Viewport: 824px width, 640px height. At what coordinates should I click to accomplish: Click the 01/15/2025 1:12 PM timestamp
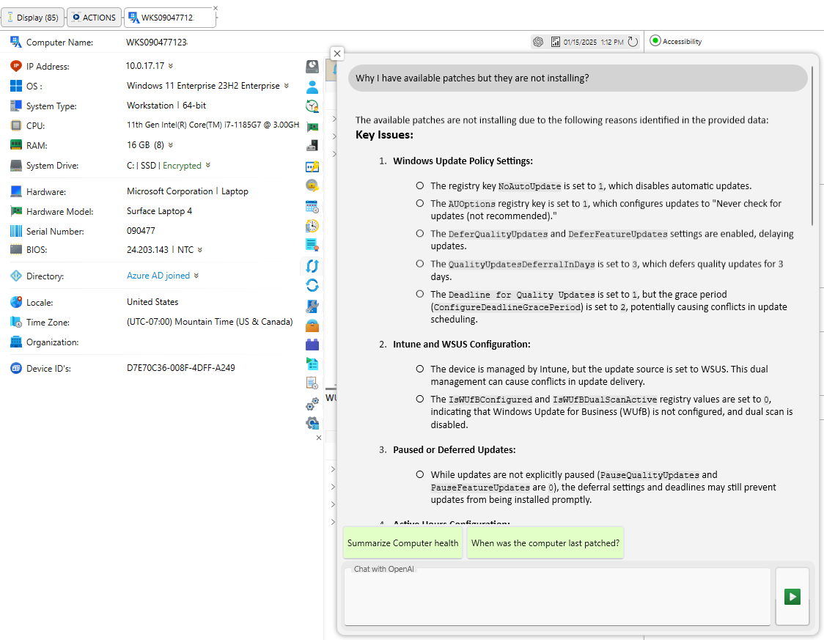coord(593,42)
